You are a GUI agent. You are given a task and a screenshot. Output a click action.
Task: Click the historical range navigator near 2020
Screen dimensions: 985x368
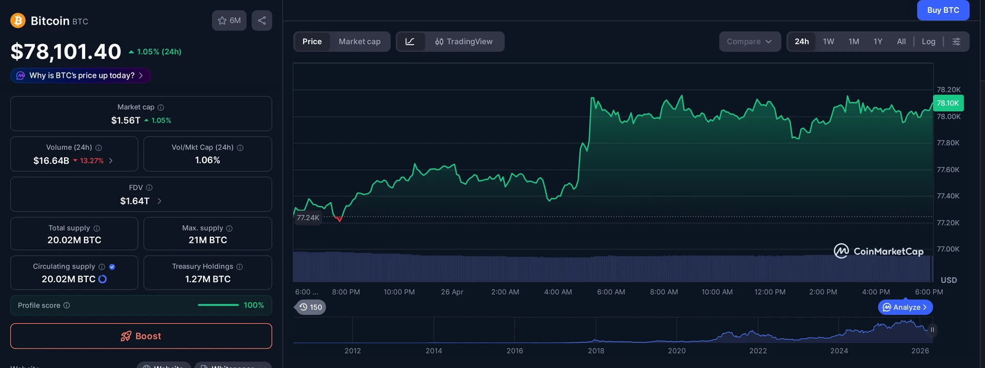click(677, 331)
